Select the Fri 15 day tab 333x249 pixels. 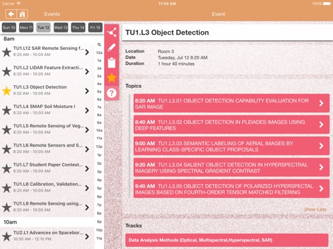pyautogui.click(x=95, y=28)
